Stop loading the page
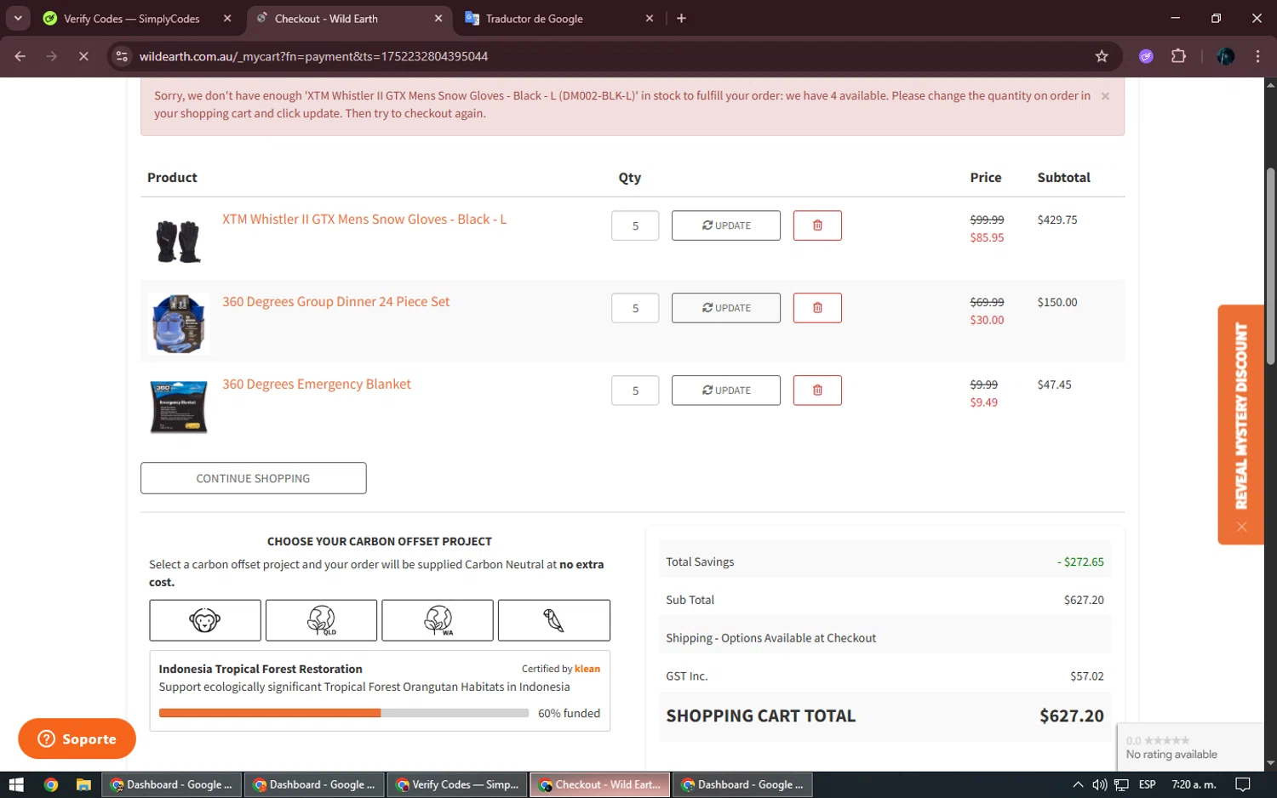Viewport: 1277px width, 798px height. click(x=83, y=56)
